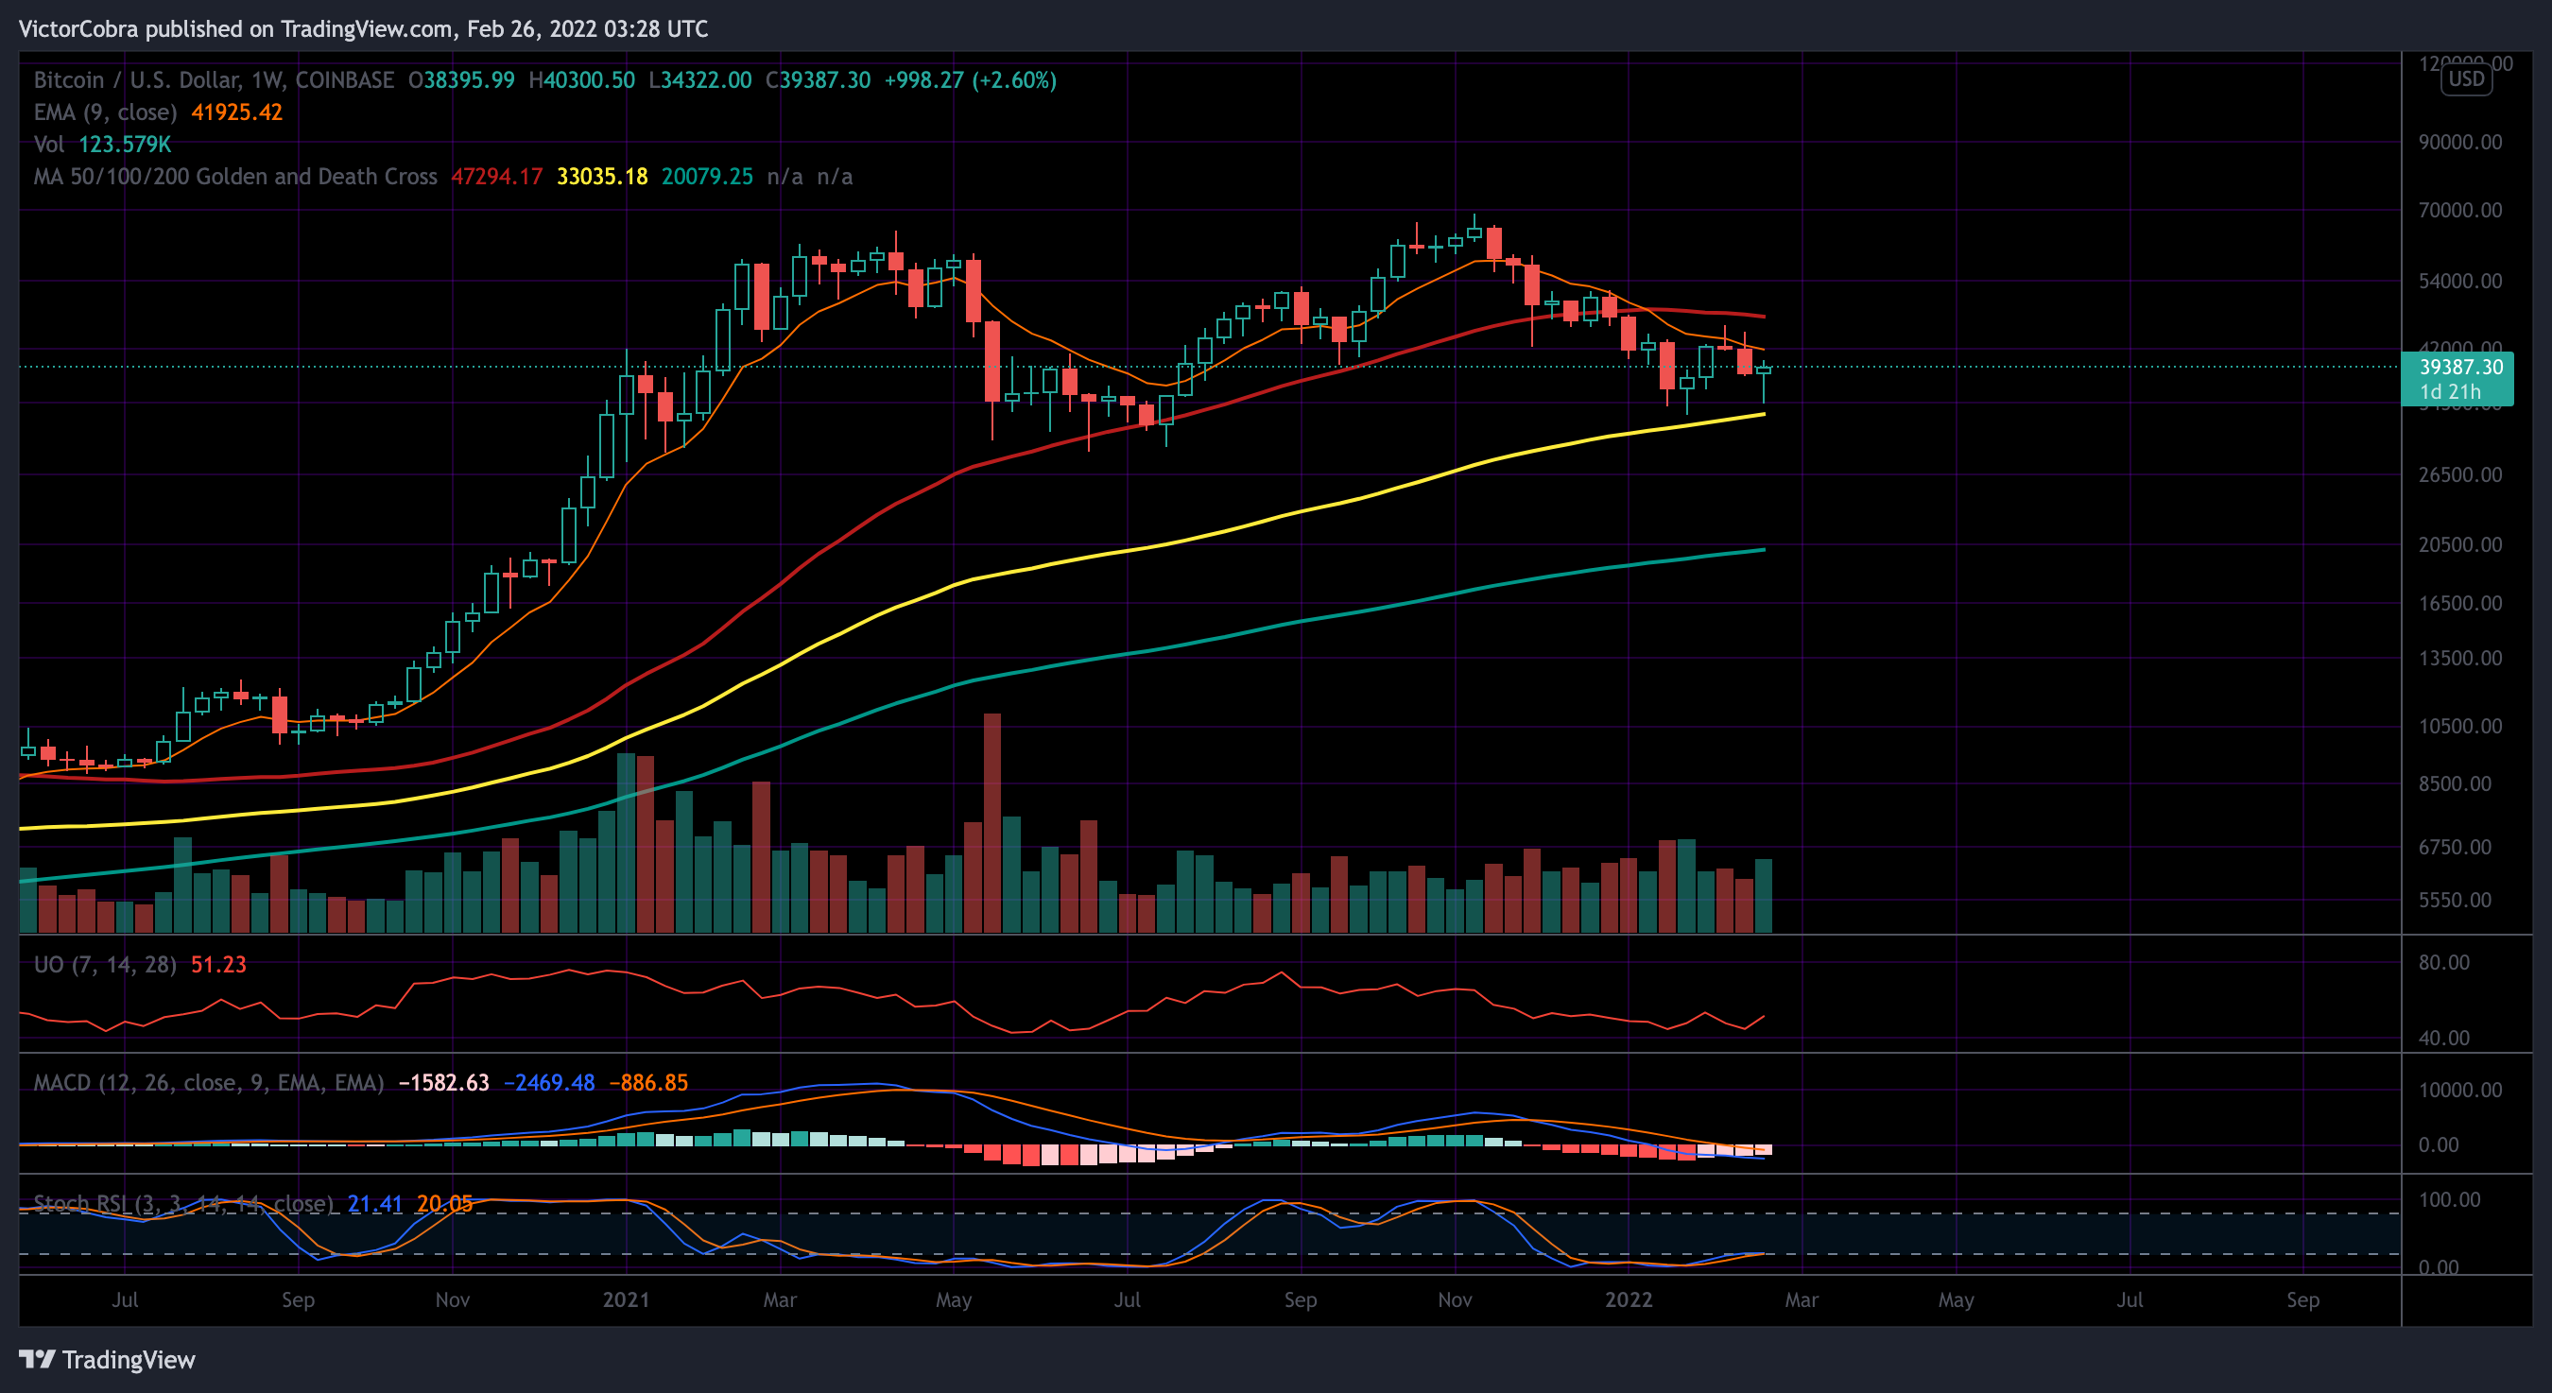2552x1393 pixels.
Task: Click the tallest red volume bar in May 2021
Action: (x=991, y=822)
